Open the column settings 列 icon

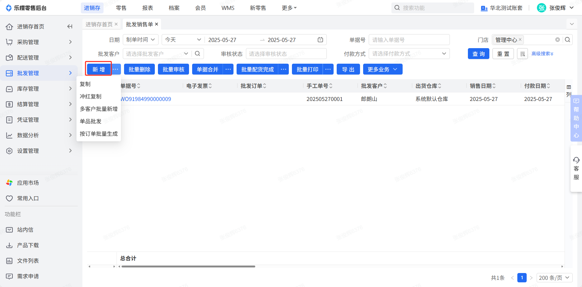pyautogui.click(x=569, y=91)
